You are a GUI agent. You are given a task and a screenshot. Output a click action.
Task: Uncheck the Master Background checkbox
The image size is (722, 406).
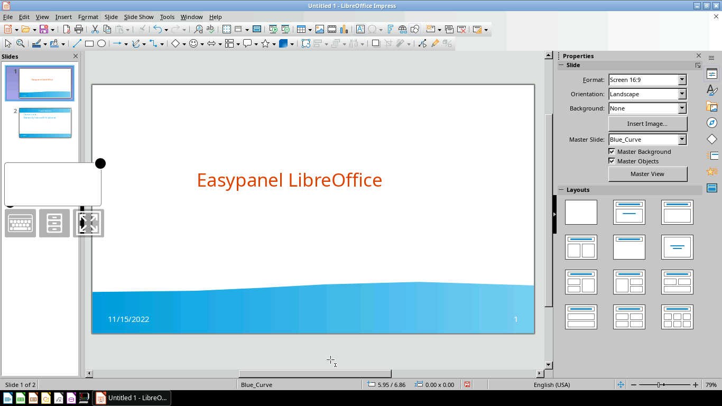612,151
